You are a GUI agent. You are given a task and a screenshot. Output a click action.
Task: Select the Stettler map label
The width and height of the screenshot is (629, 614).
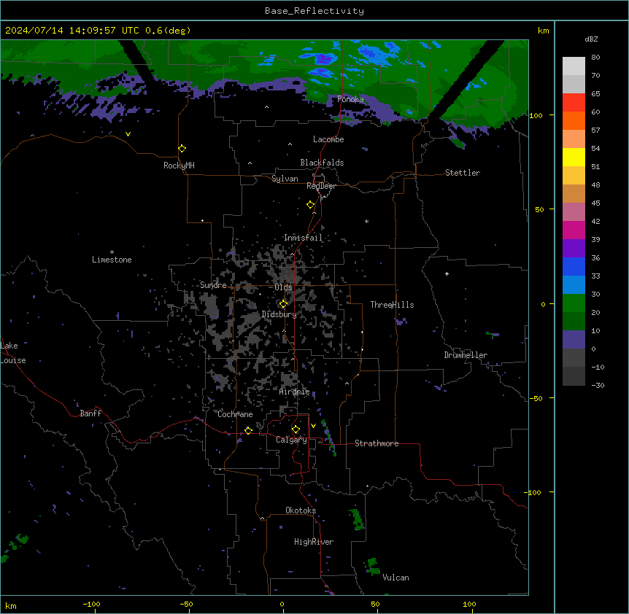coord(463,173)
